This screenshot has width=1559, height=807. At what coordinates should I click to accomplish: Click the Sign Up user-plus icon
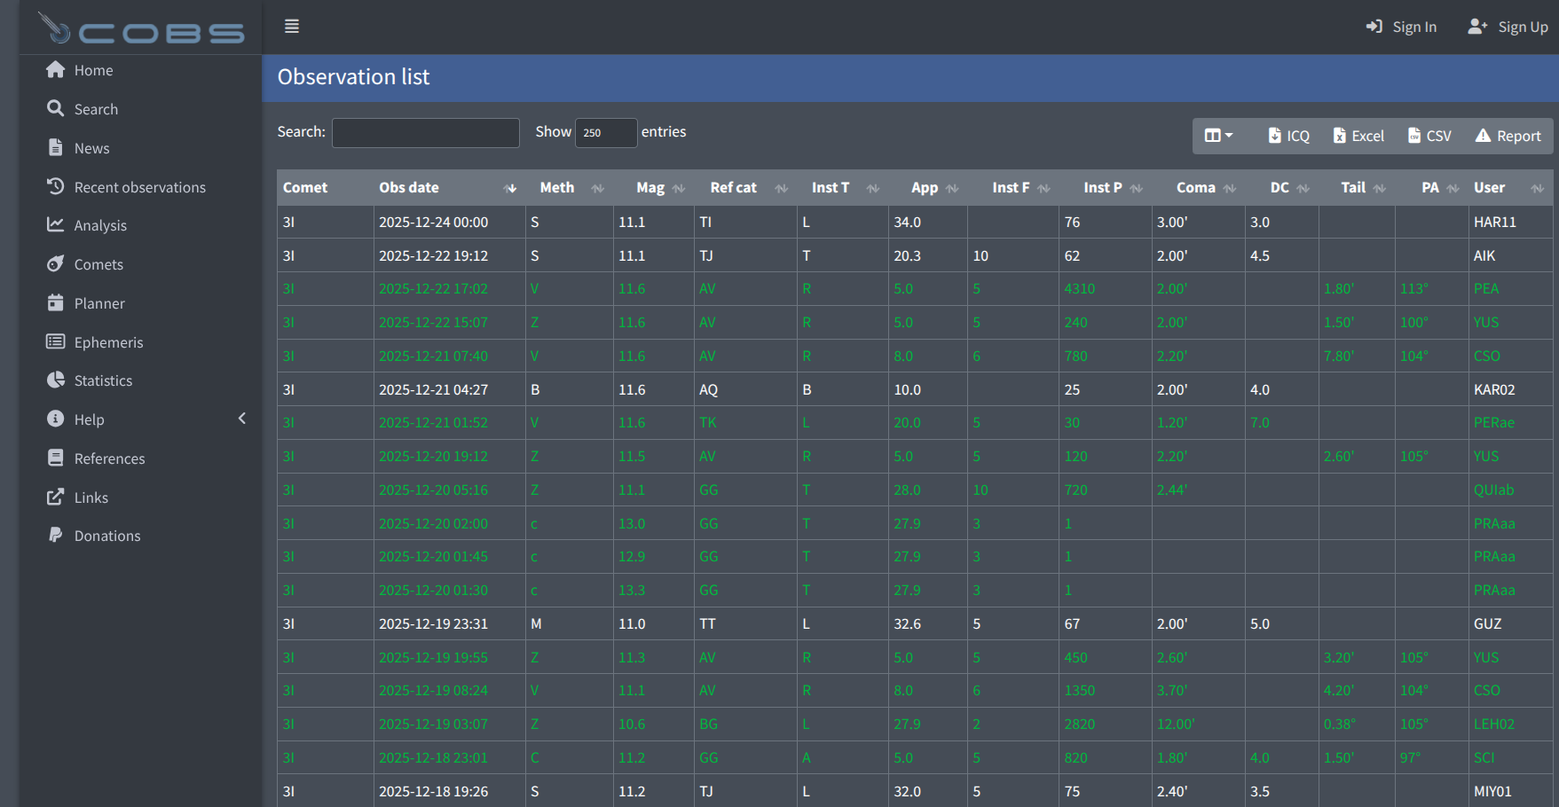1477,27
